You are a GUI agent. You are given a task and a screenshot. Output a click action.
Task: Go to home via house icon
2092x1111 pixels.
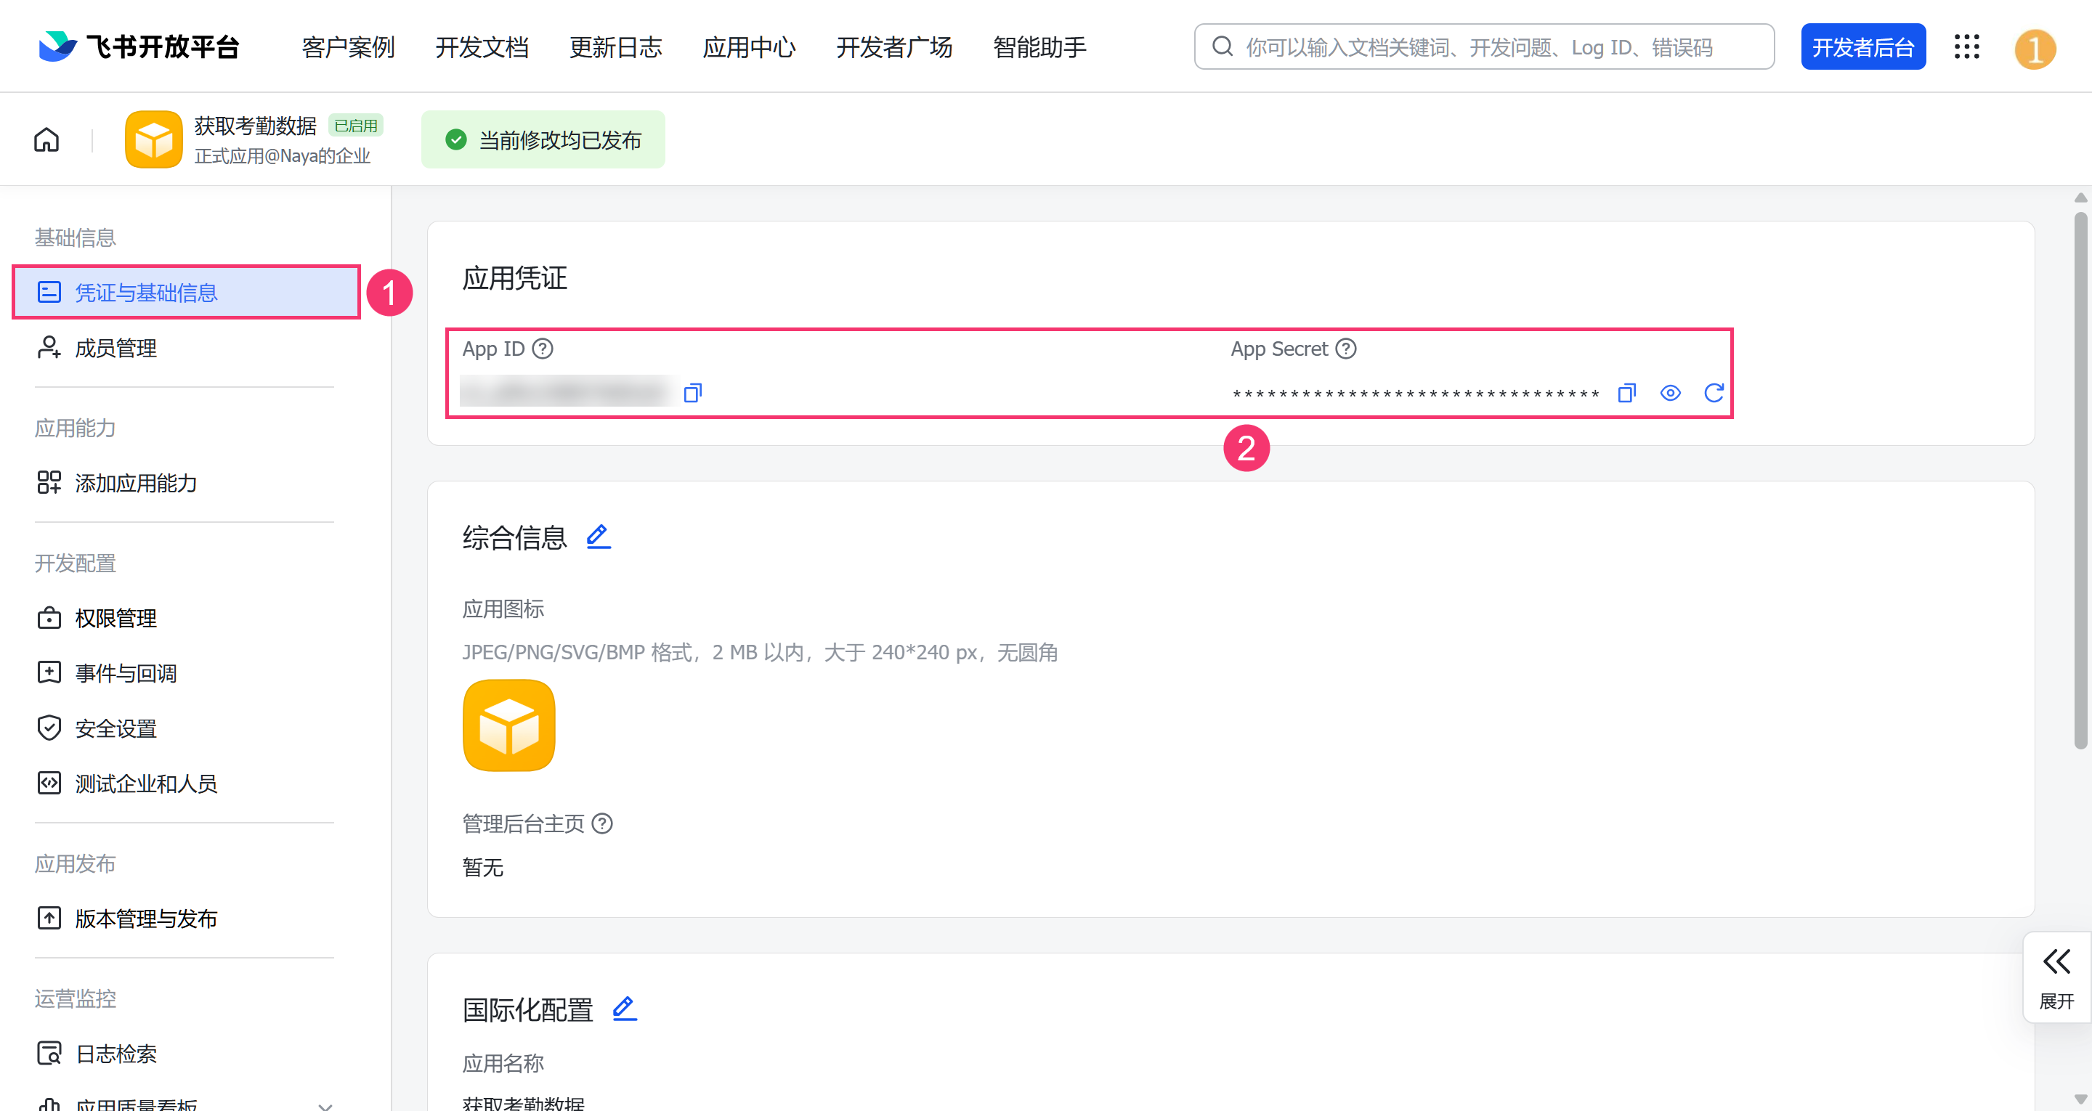46,139
